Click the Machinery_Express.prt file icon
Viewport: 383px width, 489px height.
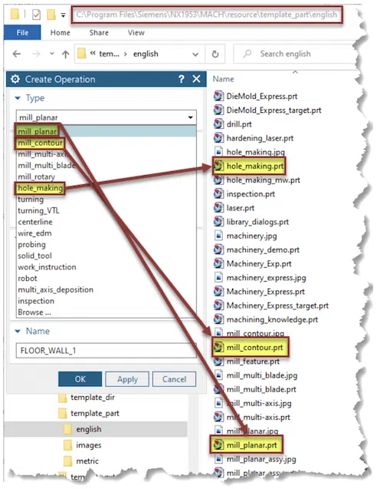218,291
